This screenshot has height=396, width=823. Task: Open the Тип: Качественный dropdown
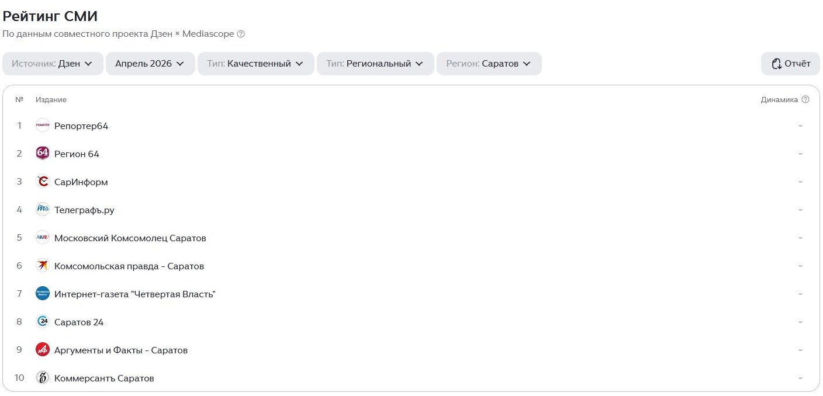pos(256,64)
